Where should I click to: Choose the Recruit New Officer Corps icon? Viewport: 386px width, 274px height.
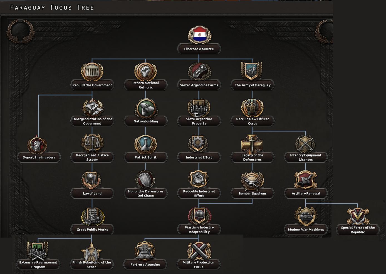tap(252, 108)
